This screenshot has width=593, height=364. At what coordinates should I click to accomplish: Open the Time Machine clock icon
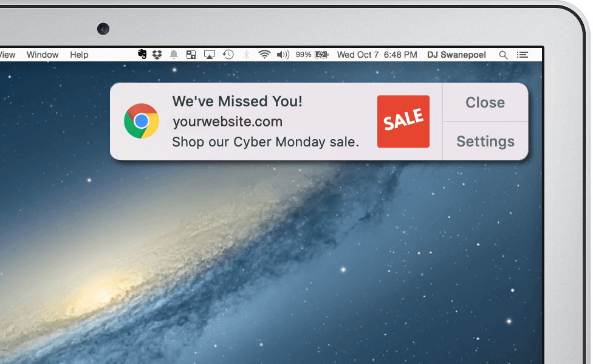(x=228, y=55)
